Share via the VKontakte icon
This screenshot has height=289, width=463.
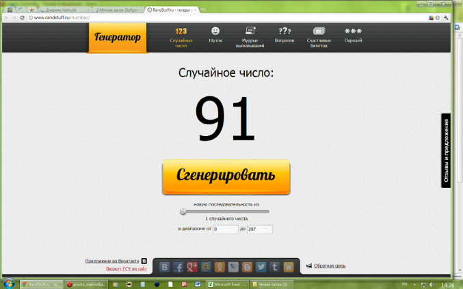pyautogui.click(x=164, y=266)
